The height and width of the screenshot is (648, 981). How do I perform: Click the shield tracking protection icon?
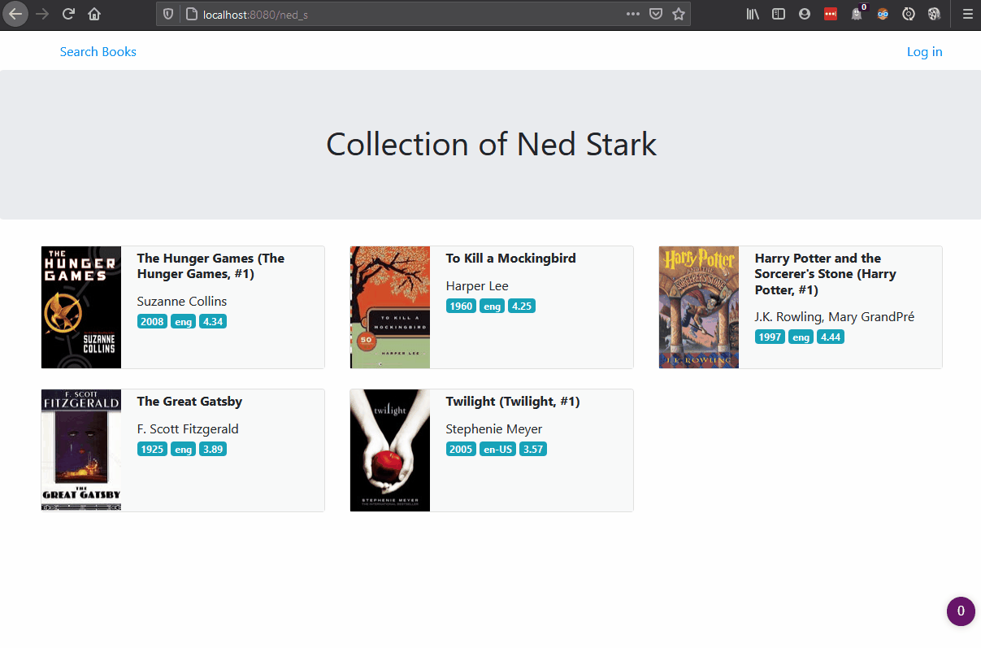click(168, 14)
